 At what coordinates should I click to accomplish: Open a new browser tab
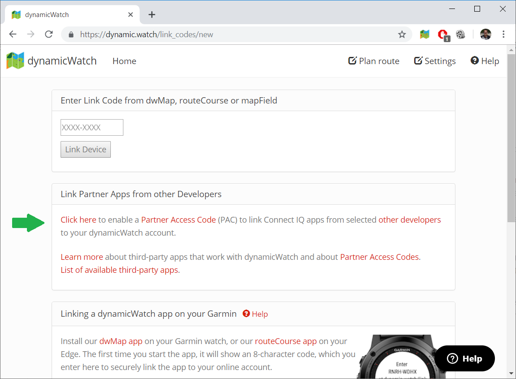[x=152, y=14]
